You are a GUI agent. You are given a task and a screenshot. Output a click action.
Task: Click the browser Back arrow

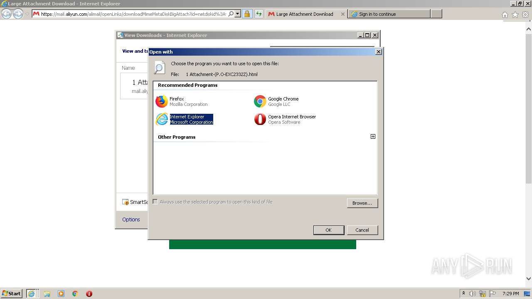click(7, 14)
